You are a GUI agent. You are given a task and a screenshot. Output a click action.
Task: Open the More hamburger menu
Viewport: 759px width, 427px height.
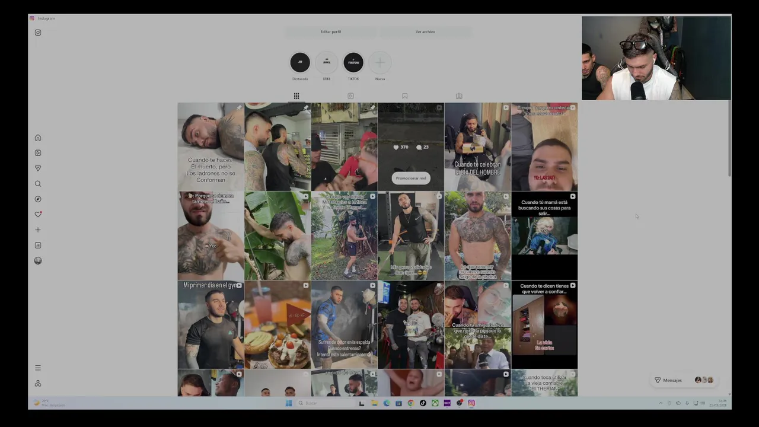pyautogui.click(x=38, y=368)
